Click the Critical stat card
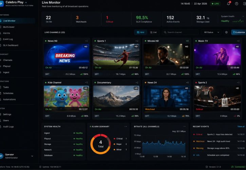The image size is (246, 170). (116, 19)
